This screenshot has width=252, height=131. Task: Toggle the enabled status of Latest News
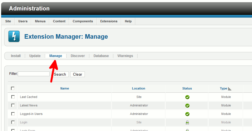click(187, 106)
